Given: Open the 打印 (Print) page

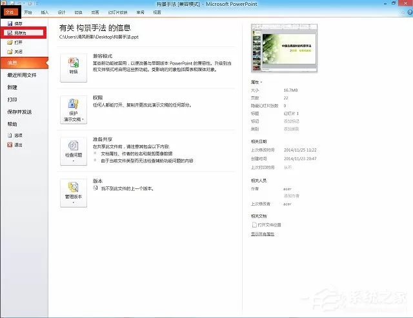Looking at the screenshot, I should 12,99.
